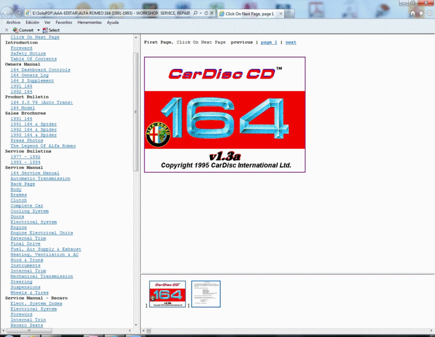
Task: Click the left panel horizontal scrollbar thumb
Action: tap(29, 330)
